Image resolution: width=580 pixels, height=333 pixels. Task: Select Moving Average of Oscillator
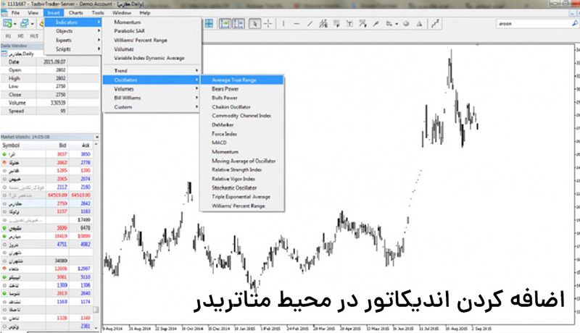[242, 161]
